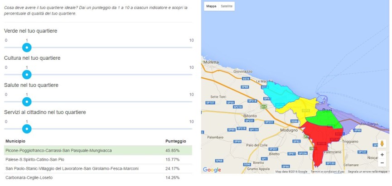Click the Servizi al cittadino slider handle
The image size is (392, 186).
pyautogui.click(x=27, y=129)
